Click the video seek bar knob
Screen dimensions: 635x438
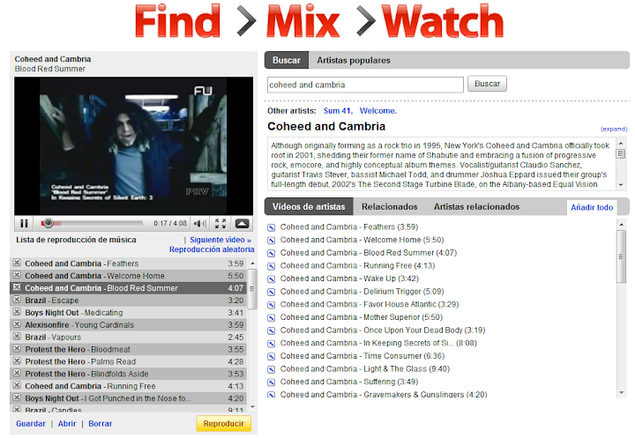48,223
